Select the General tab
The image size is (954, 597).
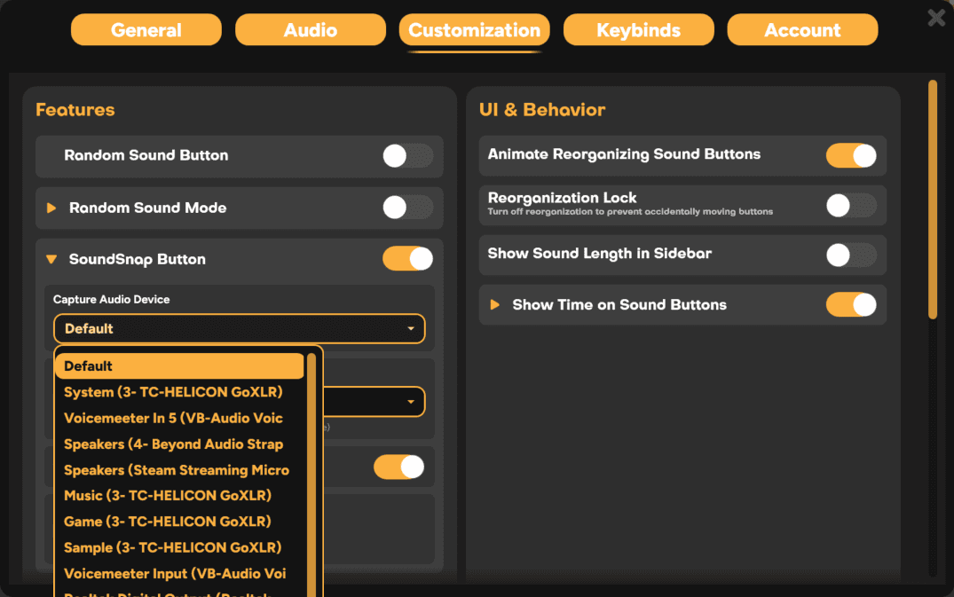pos(146,29)
